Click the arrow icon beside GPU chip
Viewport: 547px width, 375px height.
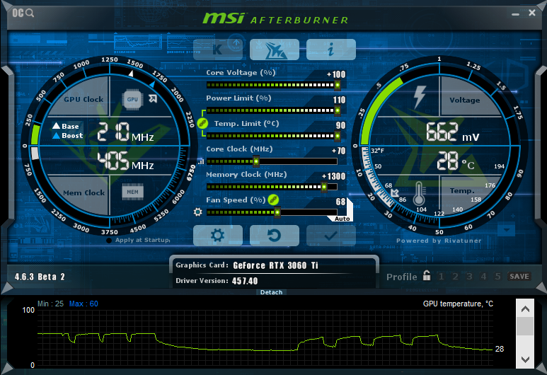tap(152, 99)
